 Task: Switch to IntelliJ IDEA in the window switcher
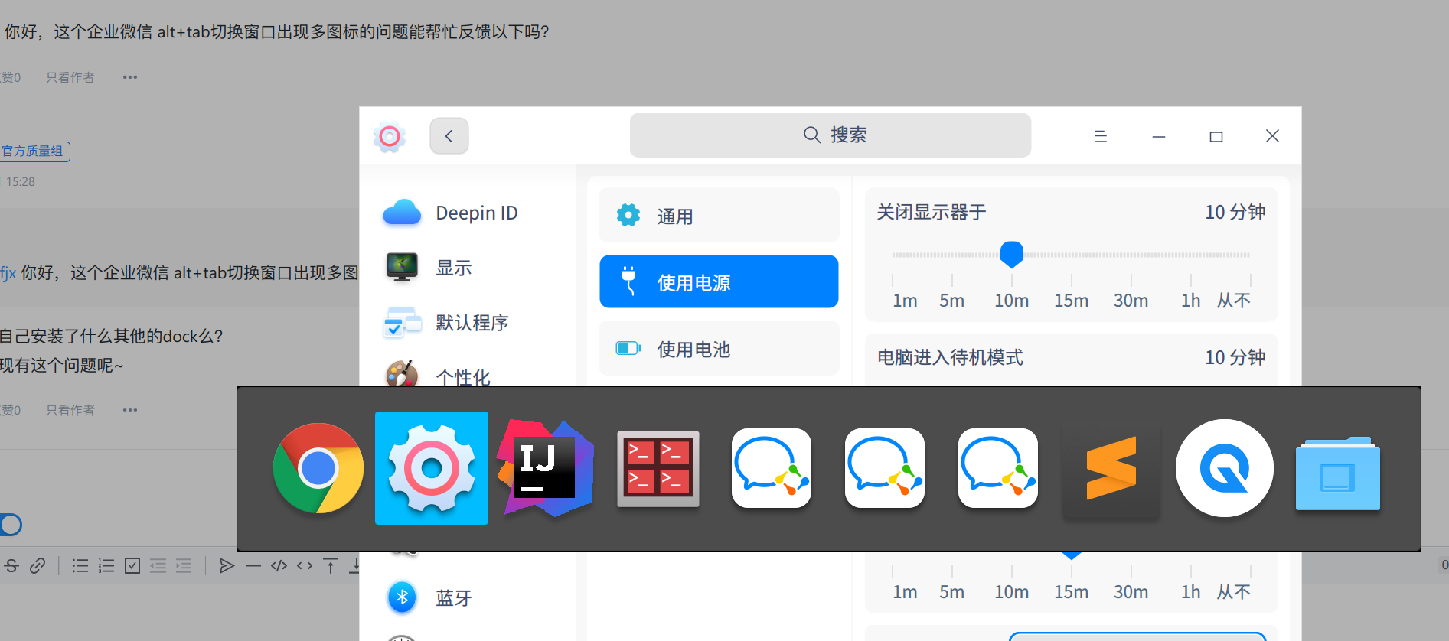pyautogui.click(x=545, y=468)
